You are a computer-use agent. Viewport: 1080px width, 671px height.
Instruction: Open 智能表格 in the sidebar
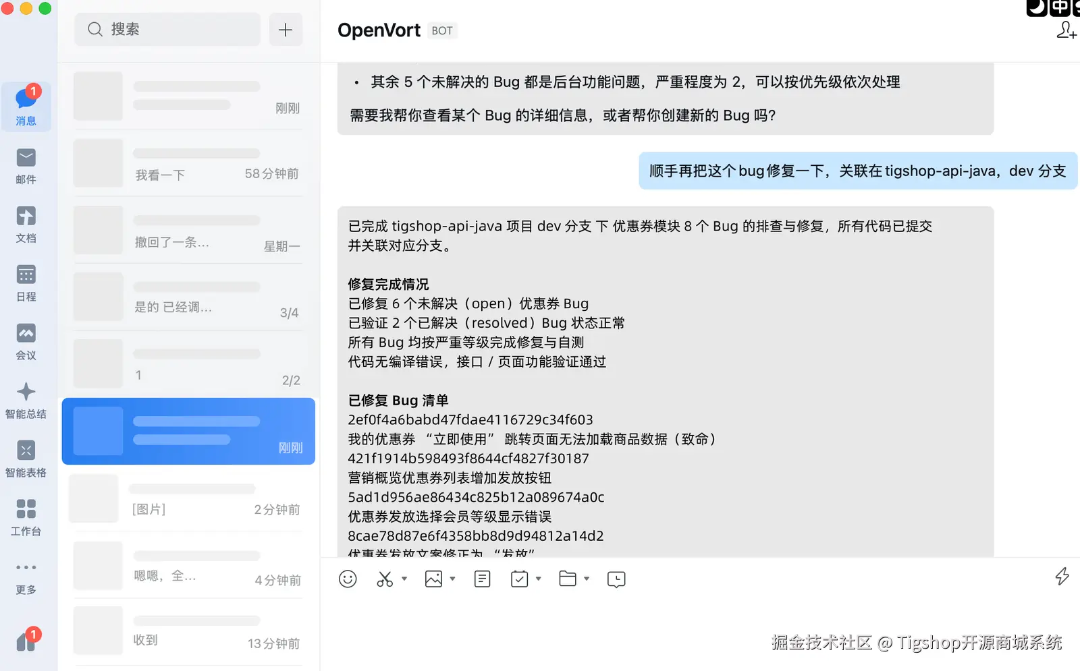(26, 459)
